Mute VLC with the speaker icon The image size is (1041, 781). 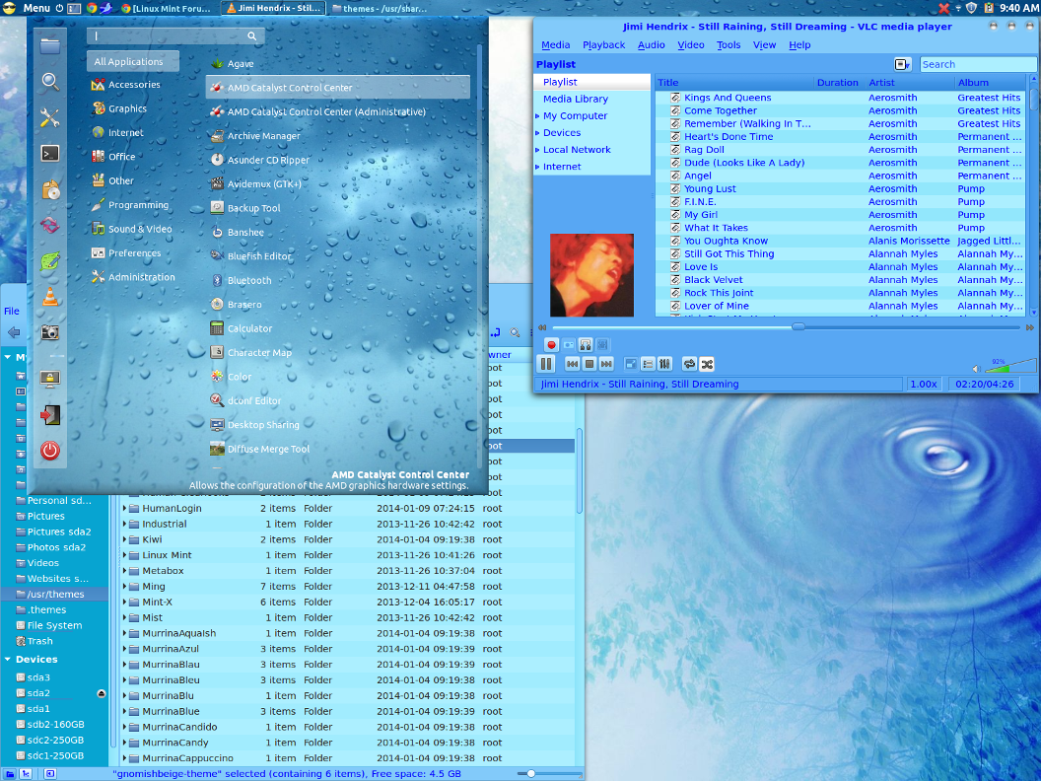tap(976, 369)
